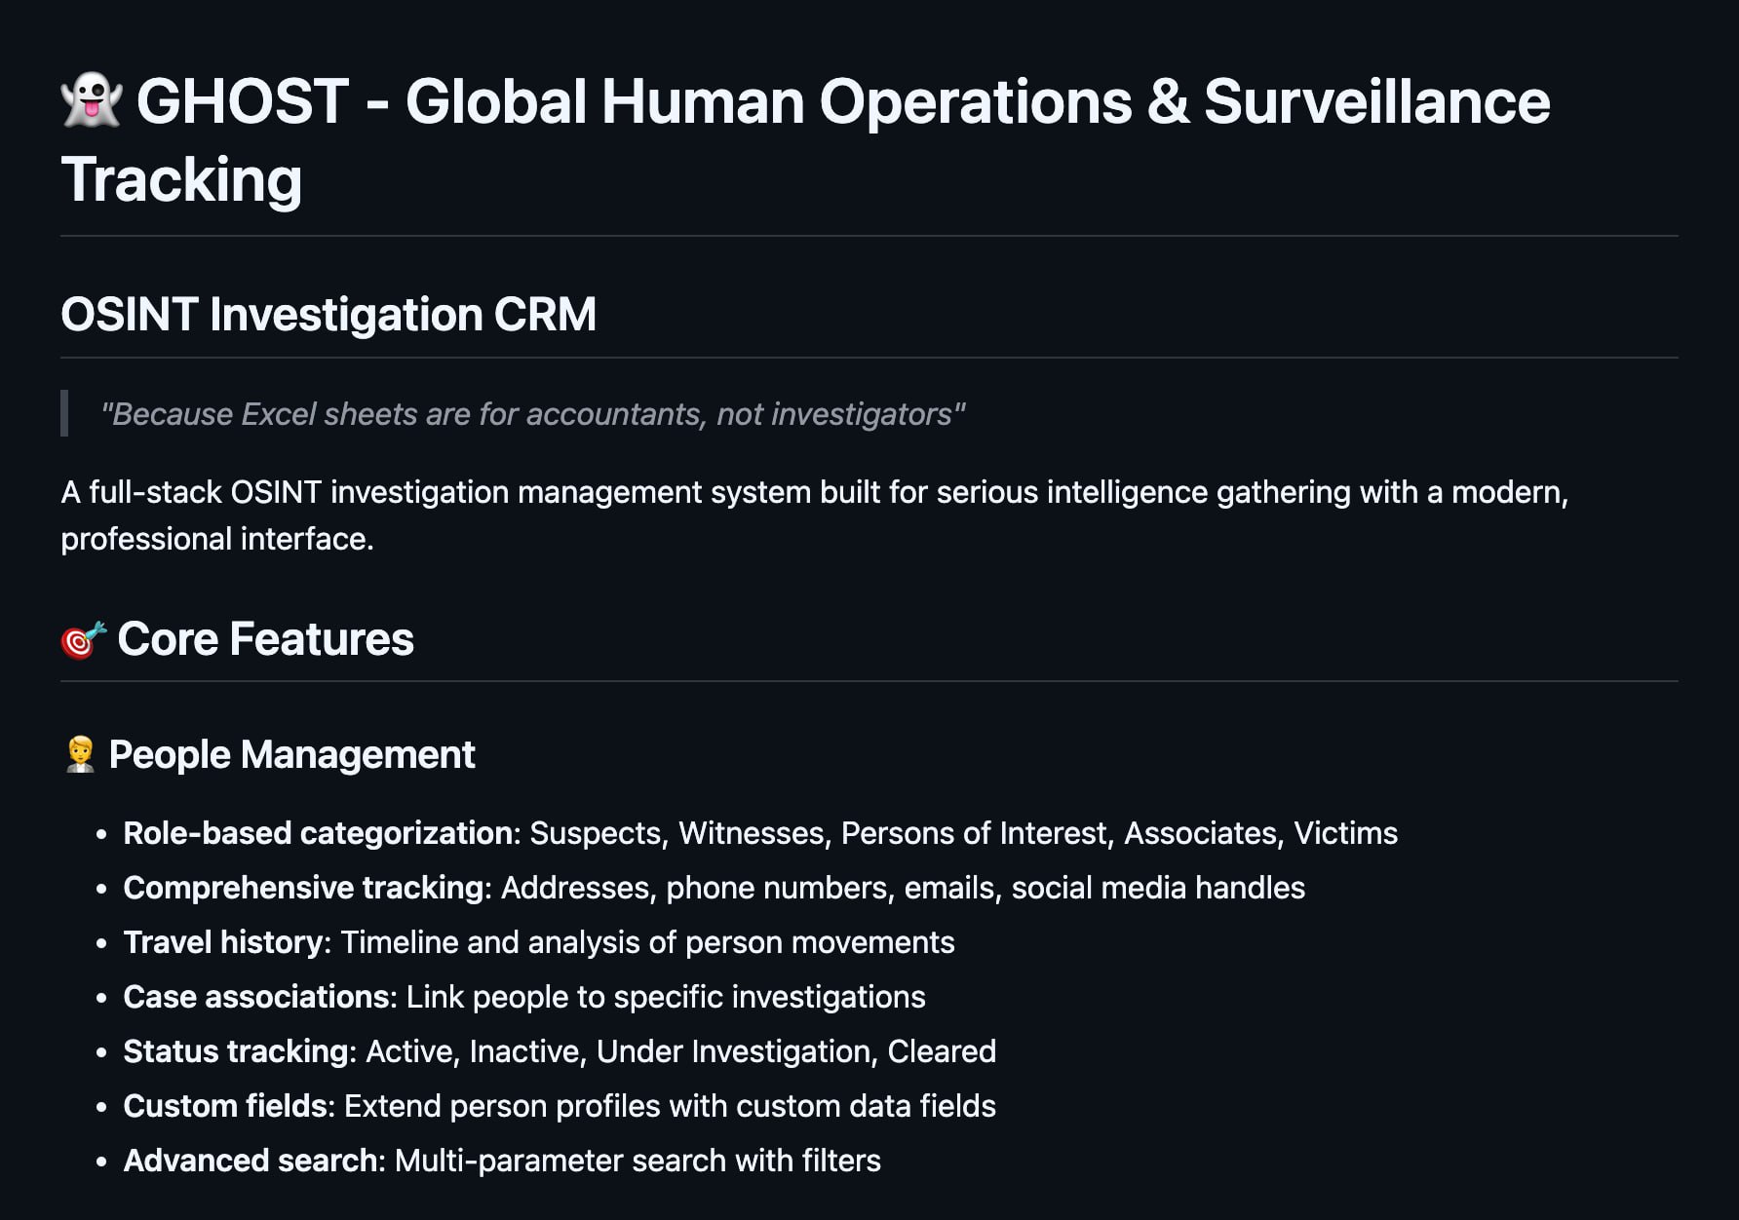The width and height of the screenshot is (1739, 1220).
Task: Click the bold "Comprehensive tracking" label
Action: tap(303, 888)
